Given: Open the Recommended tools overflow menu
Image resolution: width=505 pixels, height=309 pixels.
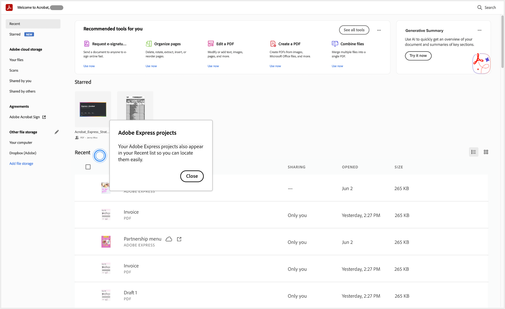Looking at the screenshot, I should (379, 30).
